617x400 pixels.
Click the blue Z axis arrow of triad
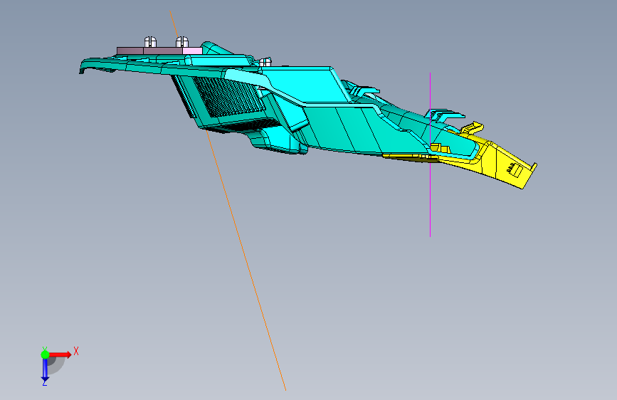(x=45, y=370)
